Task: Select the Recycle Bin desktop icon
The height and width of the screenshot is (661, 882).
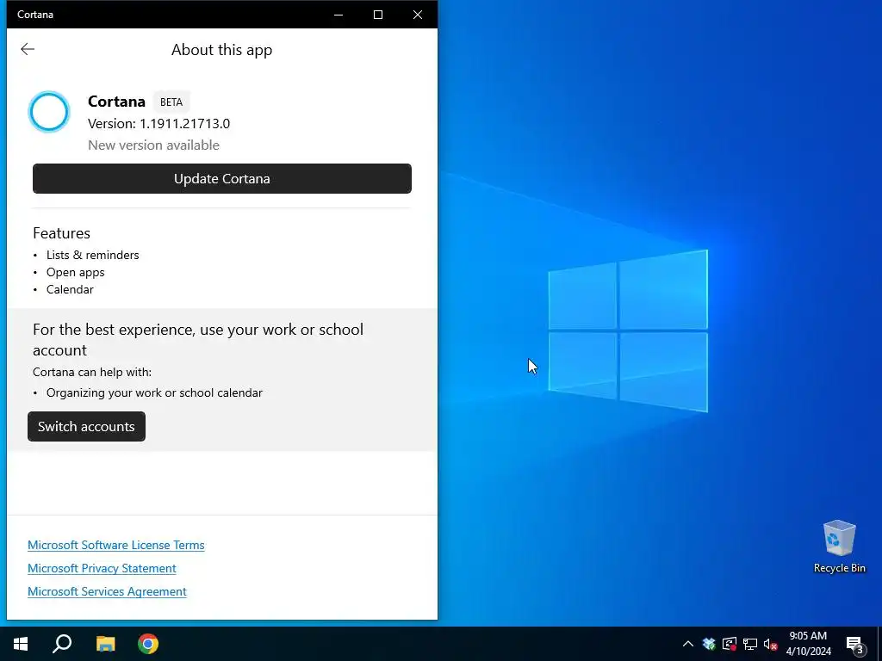Action: click(839, 547)
